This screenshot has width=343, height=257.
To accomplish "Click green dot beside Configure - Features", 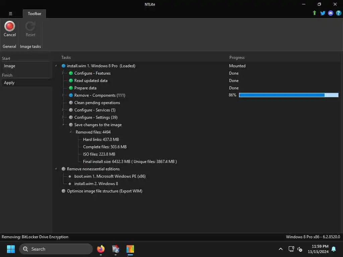I will click(71, 73).
